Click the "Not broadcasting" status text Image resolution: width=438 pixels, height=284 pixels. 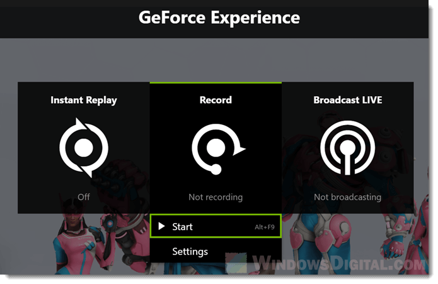pos(347,197)
